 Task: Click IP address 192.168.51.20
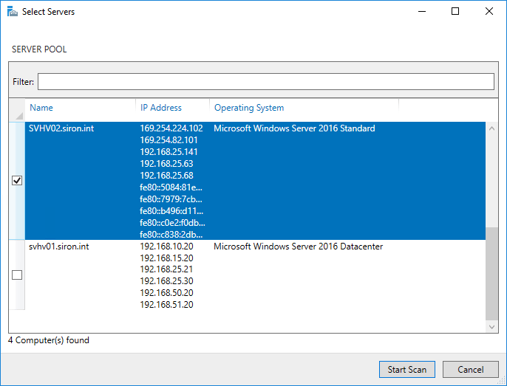click(x=166, y=305)
